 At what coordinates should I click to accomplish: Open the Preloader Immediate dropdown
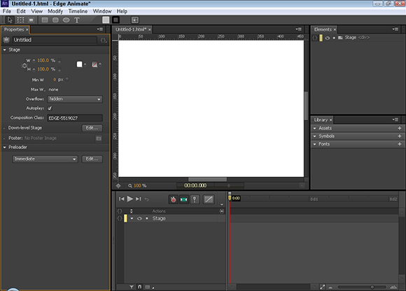[x=45, y=159]
